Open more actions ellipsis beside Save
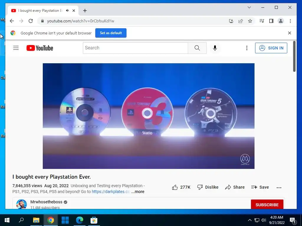The width and height of the screenshot is (302, 226). click(x=279, y=187)
